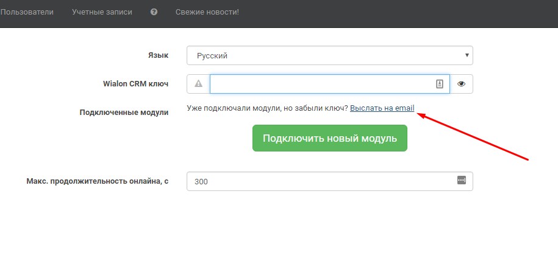Go to Учетные записи in the top bar
The image size is (558, 264).
102,12
